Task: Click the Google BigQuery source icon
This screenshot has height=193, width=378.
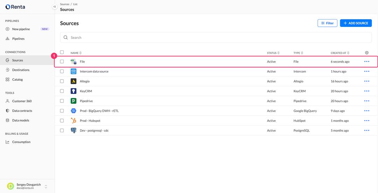Action: tap(73, 111)
